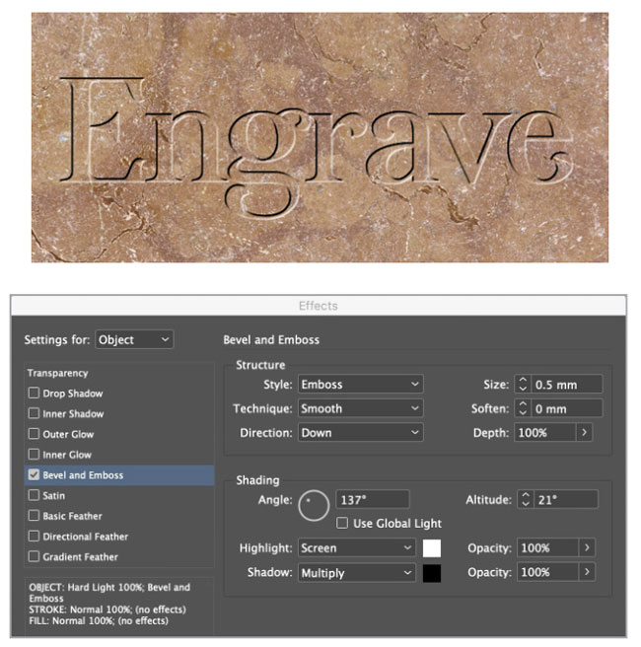The image size is (641, 647).
Task: Expand the Depth percentage slider arrow
Action: (x=584, y=432)
